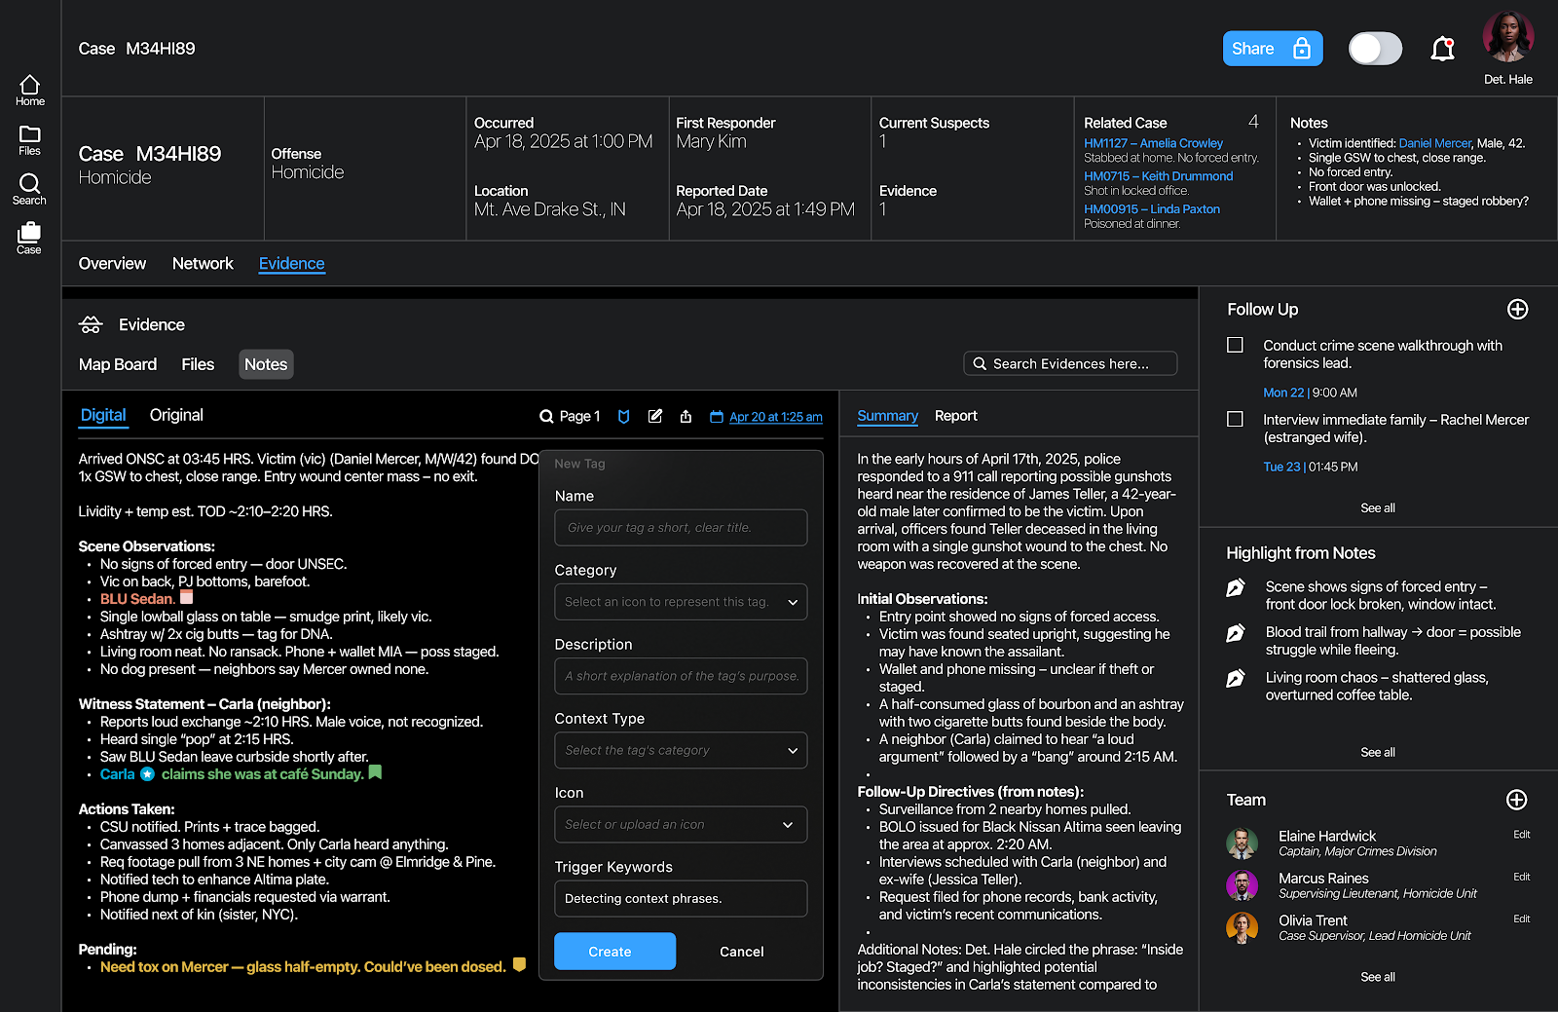Open the Map Board sub-tab
Screen dimensions: 1558x1012
(118, 364)
